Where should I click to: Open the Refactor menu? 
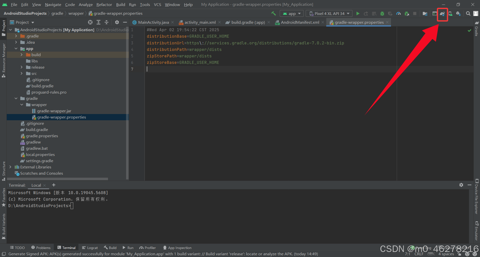pyautogui.click(x=104, y=4)
